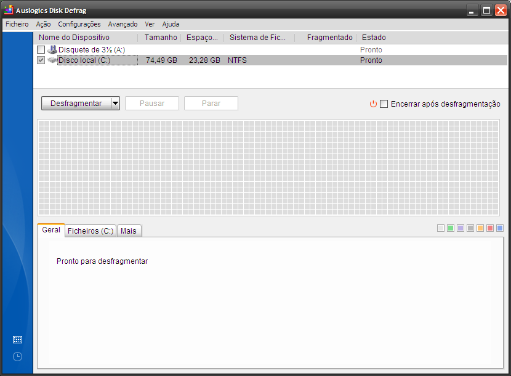Click the Pausar button

(152, 104)
